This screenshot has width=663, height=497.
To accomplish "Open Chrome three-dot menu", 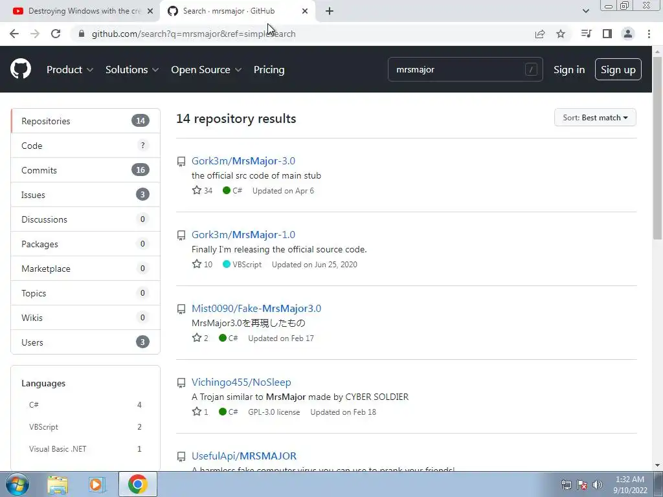I will point(649,34).
